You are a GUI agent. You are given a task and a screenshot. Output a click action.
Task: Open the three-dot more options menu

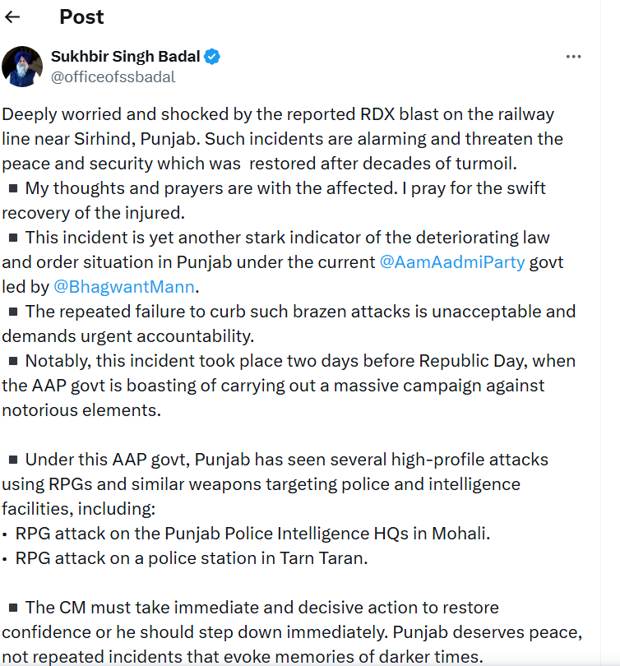[573, 57]
